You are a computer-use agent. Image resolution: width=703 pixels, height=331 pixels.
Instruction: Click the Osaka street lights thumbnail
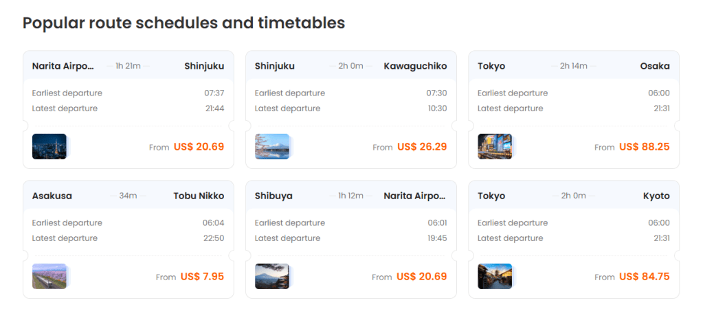tap(495, 146)
